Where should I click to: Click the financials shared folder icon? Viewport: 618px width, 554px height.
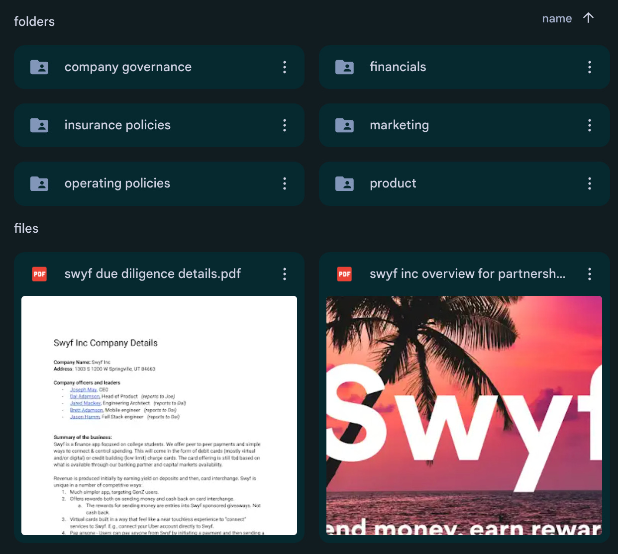[x=344, y=67]
